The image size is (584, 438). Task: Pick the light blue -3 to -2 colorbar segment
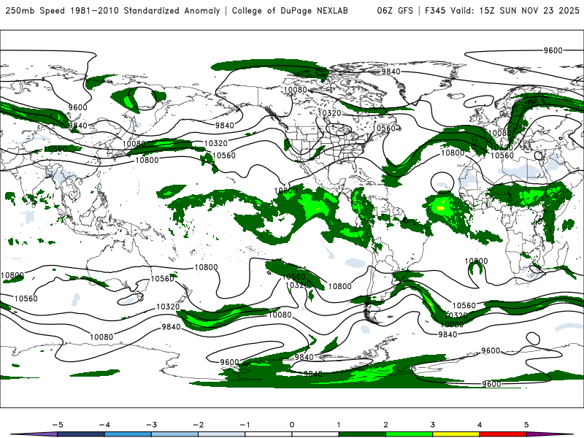tap(174, 434)
